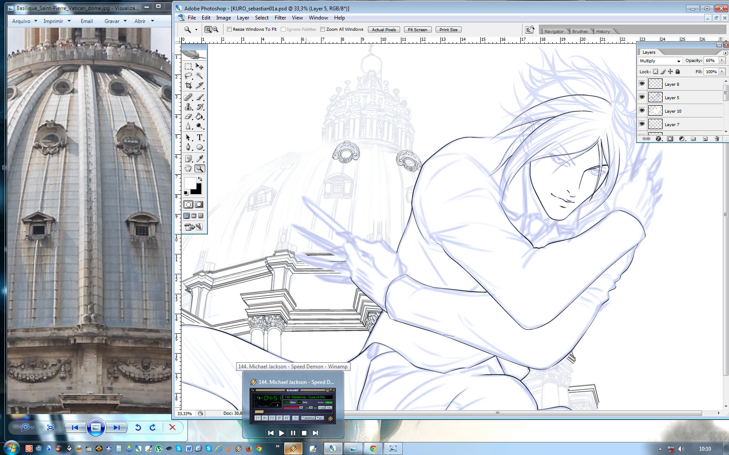This screenshot has height=455, width=729.
Task: Open the Multiply blend mode dropdown
Action: [x=660, y=61]
